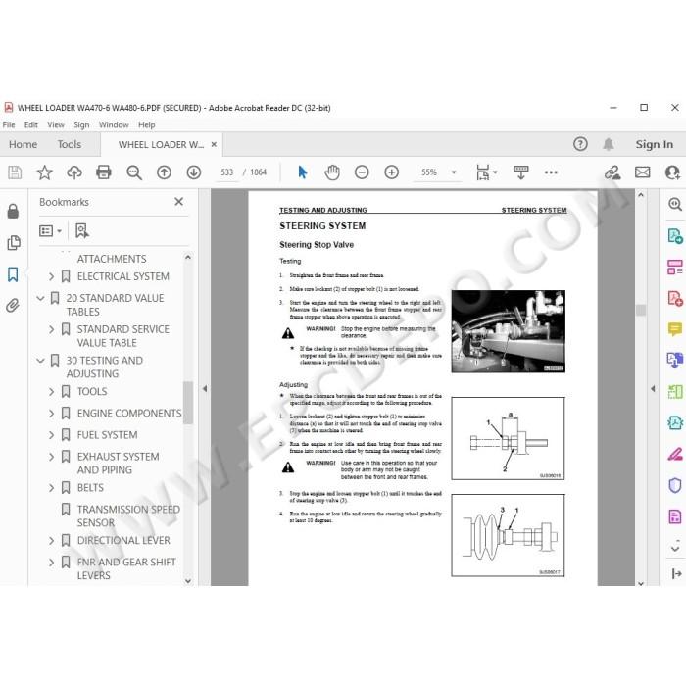Collapse 20 STANDARD VALUE TABLES bookmark
The width and height of the screenshot is (686, 686).
click(41, 298)
